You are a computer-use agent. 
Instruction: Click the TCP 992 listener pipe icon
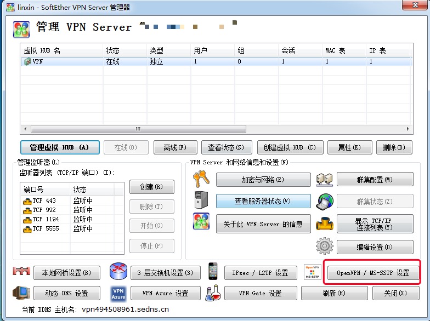[27, 210]
